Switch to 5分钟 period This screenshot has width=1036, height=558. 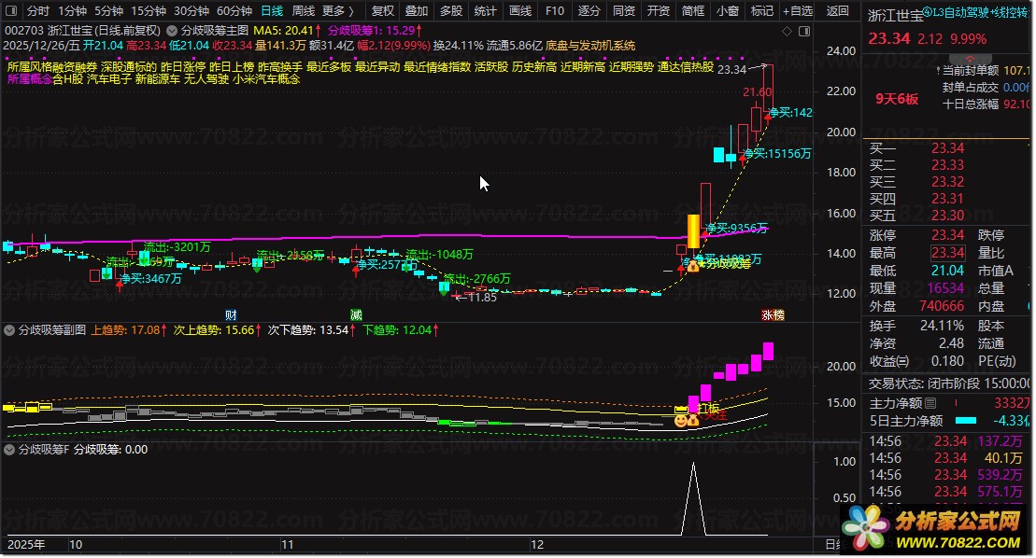pos(108,10)
